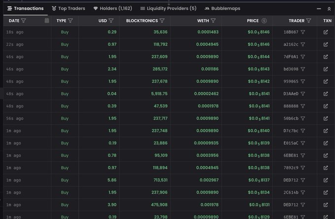Open transaction link for trader 2C614b
The image size is (335, 219).
(326, 192)
